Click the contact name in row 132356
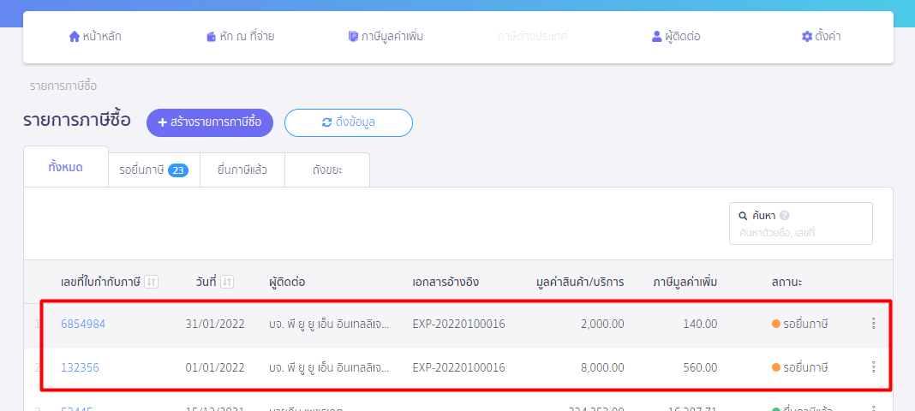The height and width of the screenshot is (411, 915). coord(329,368)
